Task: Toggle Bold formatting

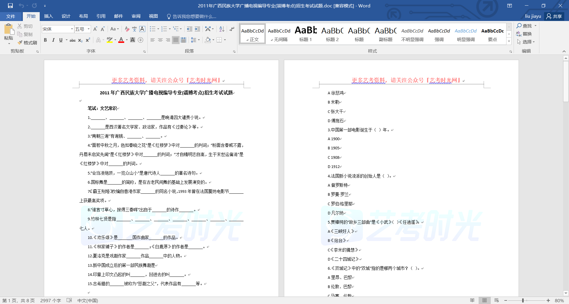Action: click(x=45, y=40)
